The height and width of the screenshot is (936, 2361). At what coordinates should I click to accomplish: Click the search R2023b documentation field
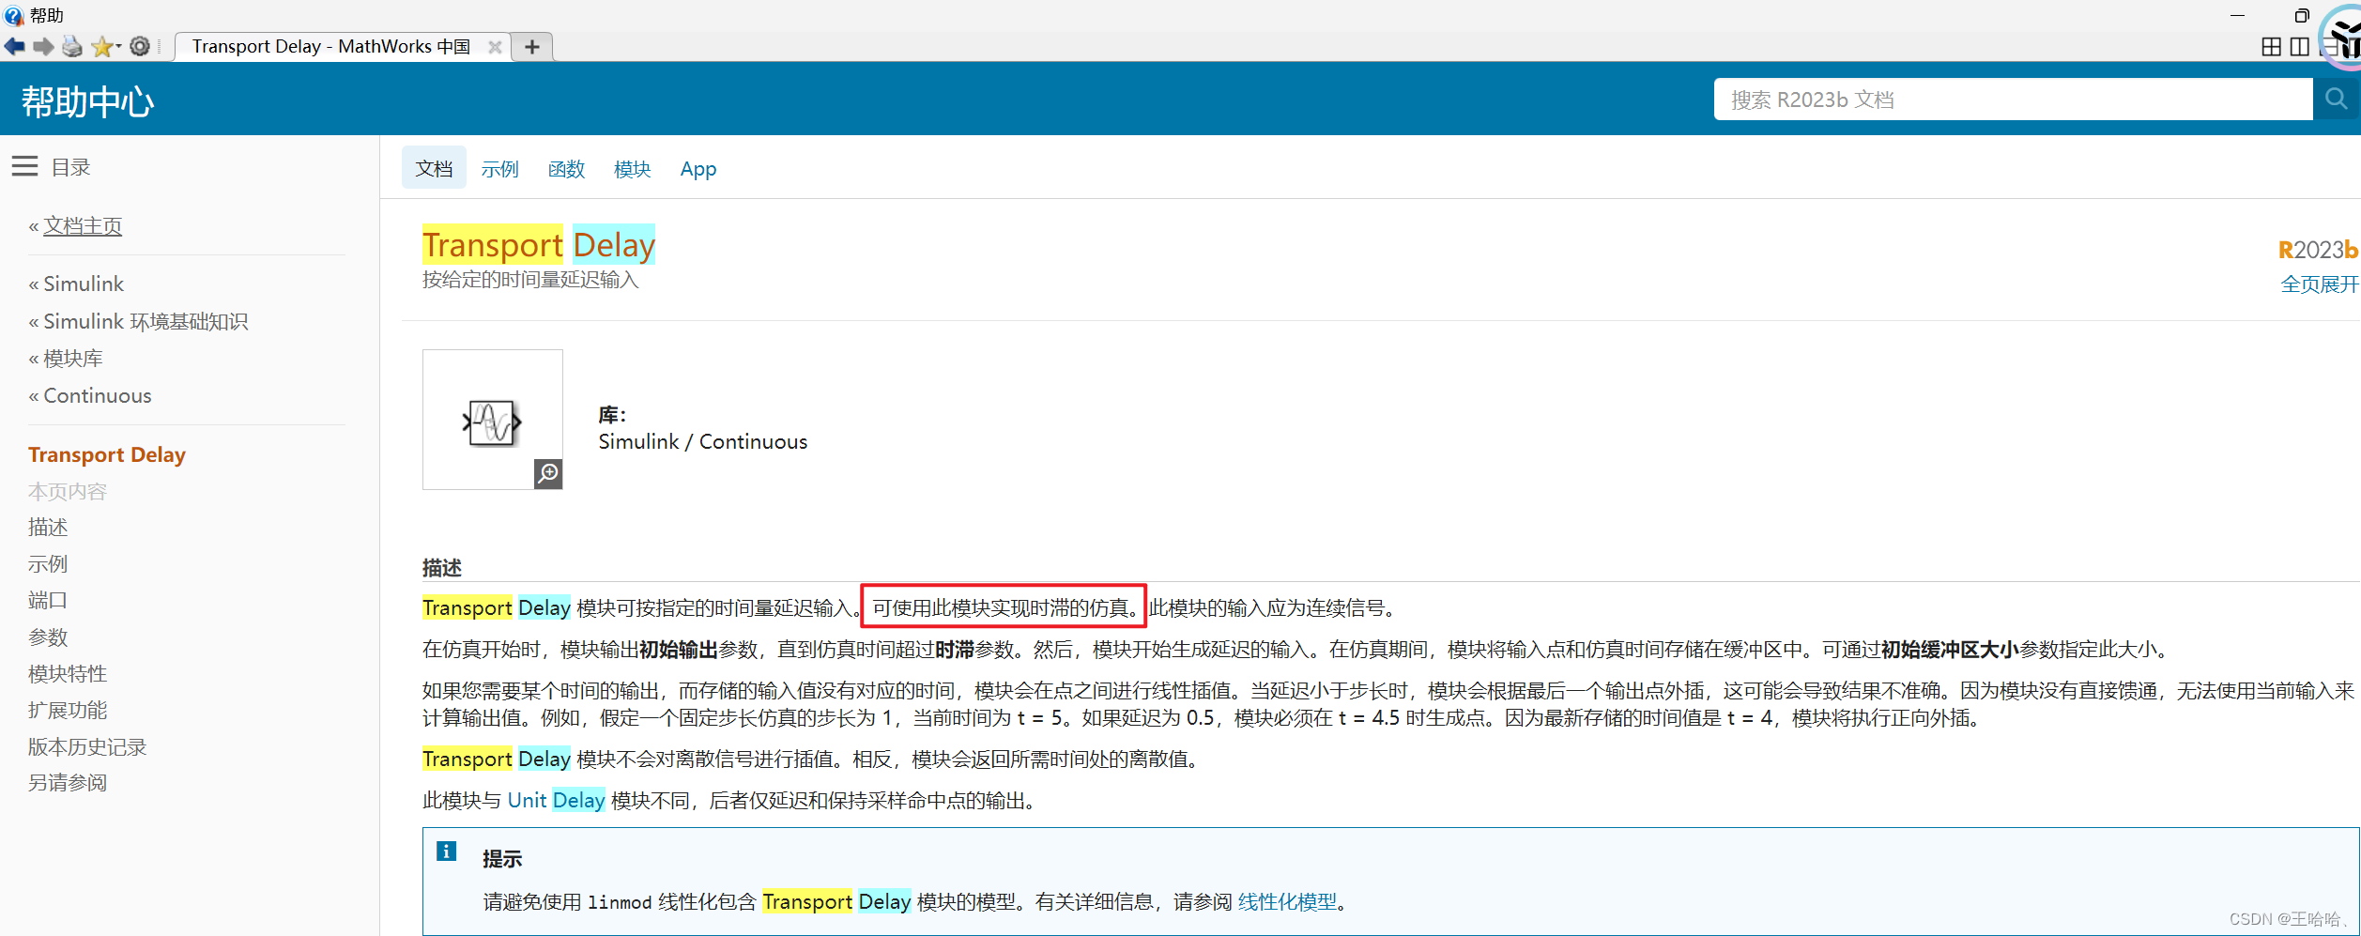pos(2013,99)
